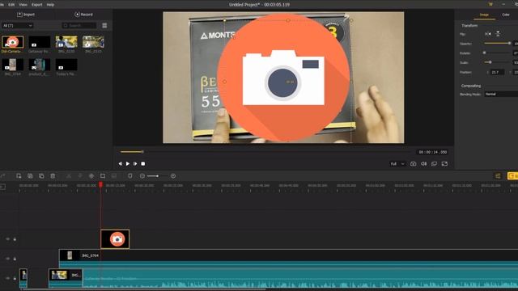Open the Help menu

tap(50, 5)
